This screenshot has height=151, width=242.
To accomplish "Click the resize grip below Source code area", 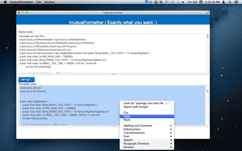I will [x=114, y=74].
